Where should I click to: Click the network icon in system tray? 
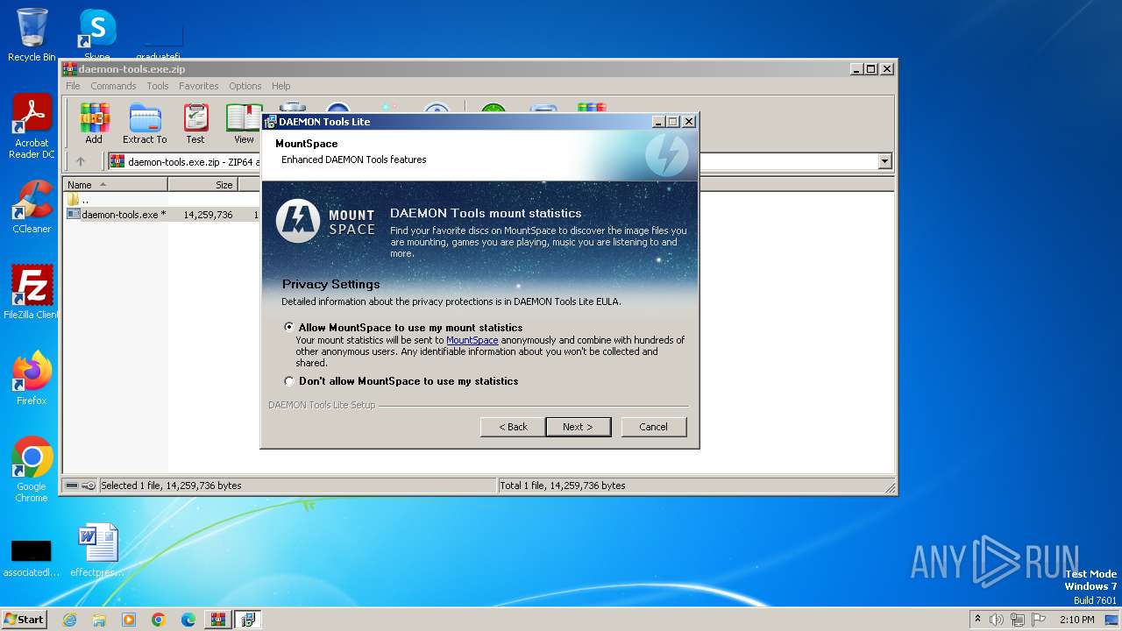coord(1018,620)
